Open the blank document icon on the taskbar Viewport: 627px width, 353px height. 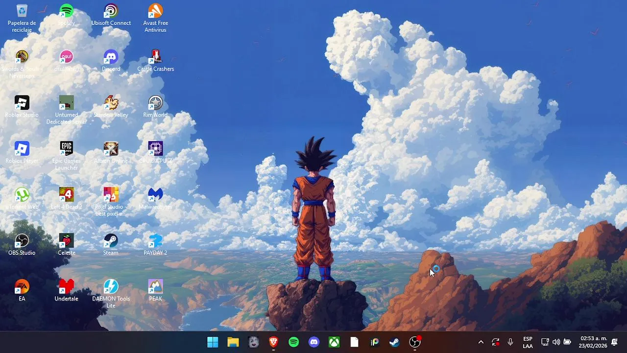(x=354, y=342)
